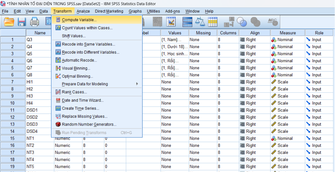Click the Save file floppy disk icon
The width and height of the screenshot is (335, 172).
coord(22,22)
